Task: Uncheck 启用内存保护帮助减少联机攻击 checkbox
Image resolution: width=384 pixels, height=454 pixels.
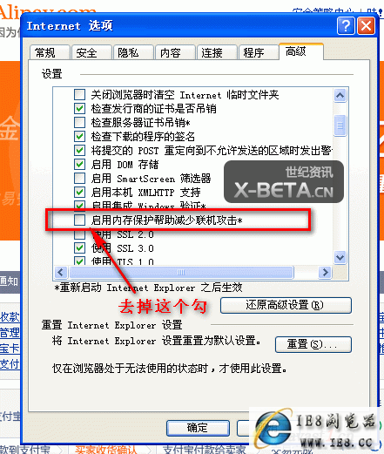Action: pos(79,220)
